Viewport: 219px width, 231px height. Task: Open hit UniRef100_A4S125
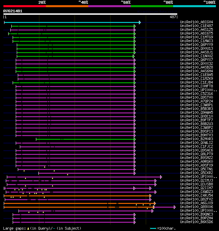(x=196, y=29)
